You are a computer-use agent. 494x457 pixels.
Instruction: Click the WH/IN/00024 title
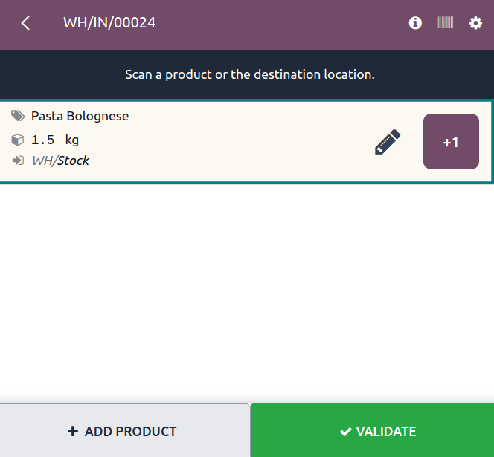(x=109, y=23)
